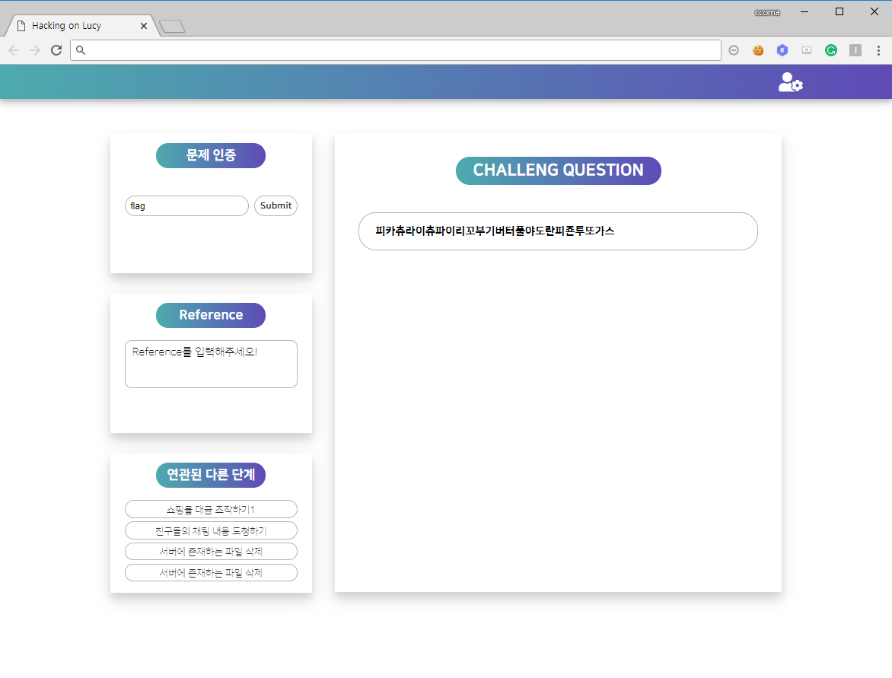Screen dimensions: 892x678
Task: Focus the Reference text area
Action: pos(211,364)
